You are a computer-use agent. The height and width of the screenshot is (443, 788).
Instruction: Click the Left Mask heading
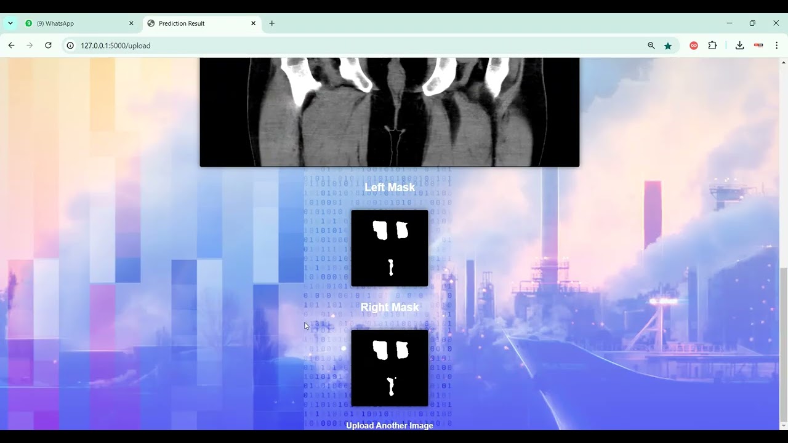coord(390,187)
